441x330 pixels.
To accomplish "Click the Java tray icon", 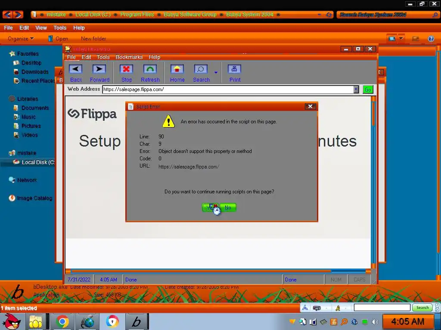I will [x=333, y=322].
